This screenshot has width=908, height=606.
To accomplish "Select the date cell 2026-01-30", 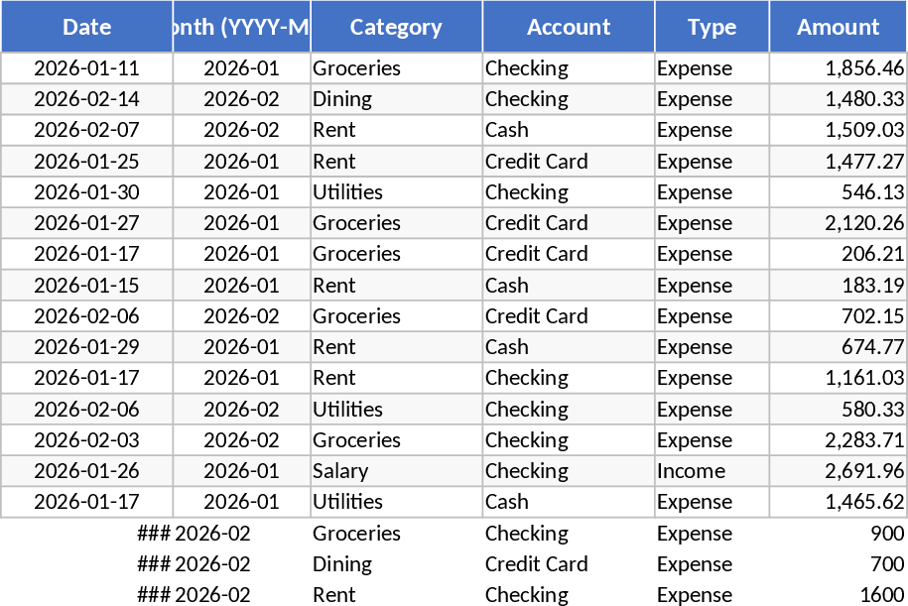I will click(86, 192).
